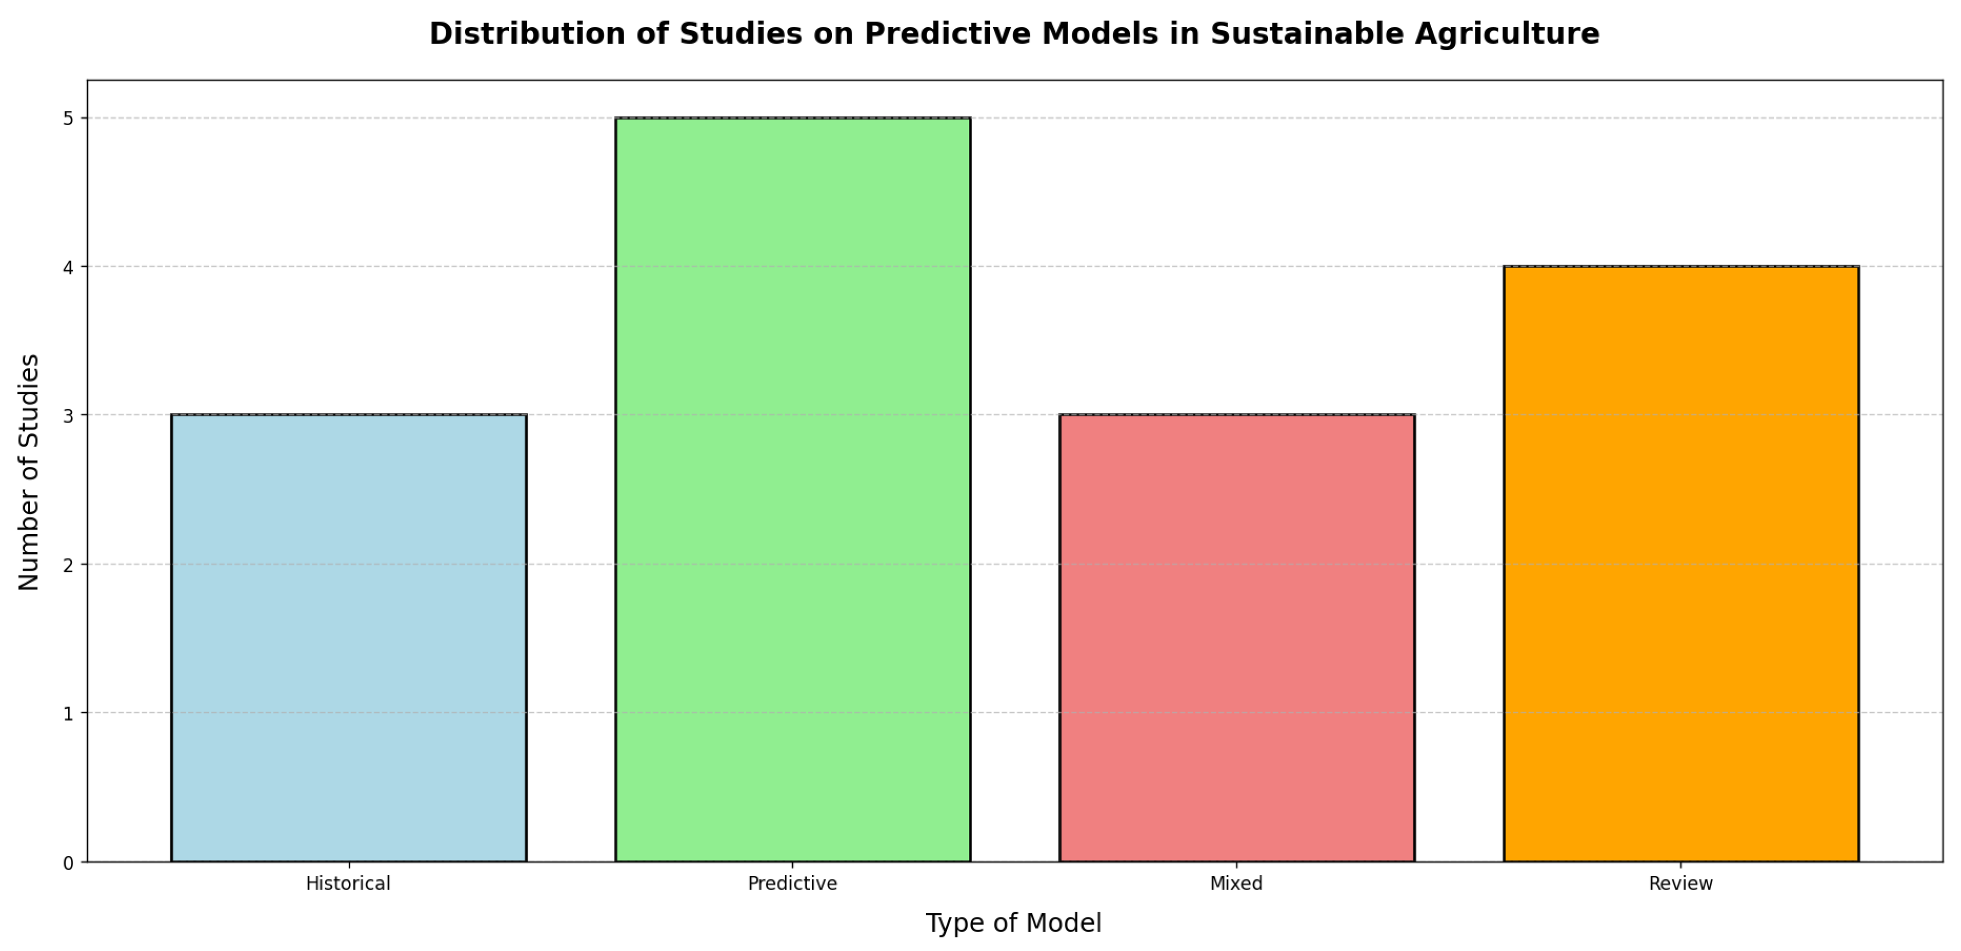Click the 'Type of Model' axis label
The image size is (1961, 951).
coord(1013,923)
